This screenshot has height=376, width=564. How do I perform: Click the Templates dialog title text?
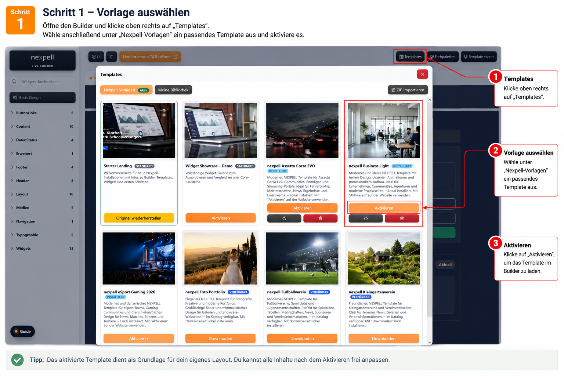tap(111, 75)
